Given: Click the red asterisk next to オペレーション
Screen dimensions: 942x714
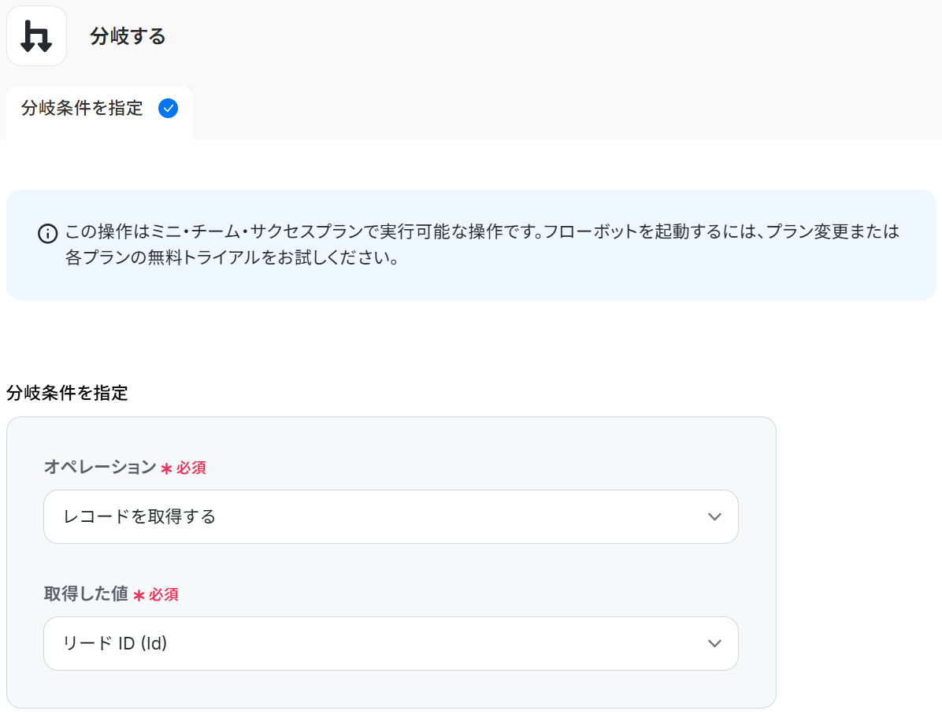Looking at the screenshot, I should [166, 468].
